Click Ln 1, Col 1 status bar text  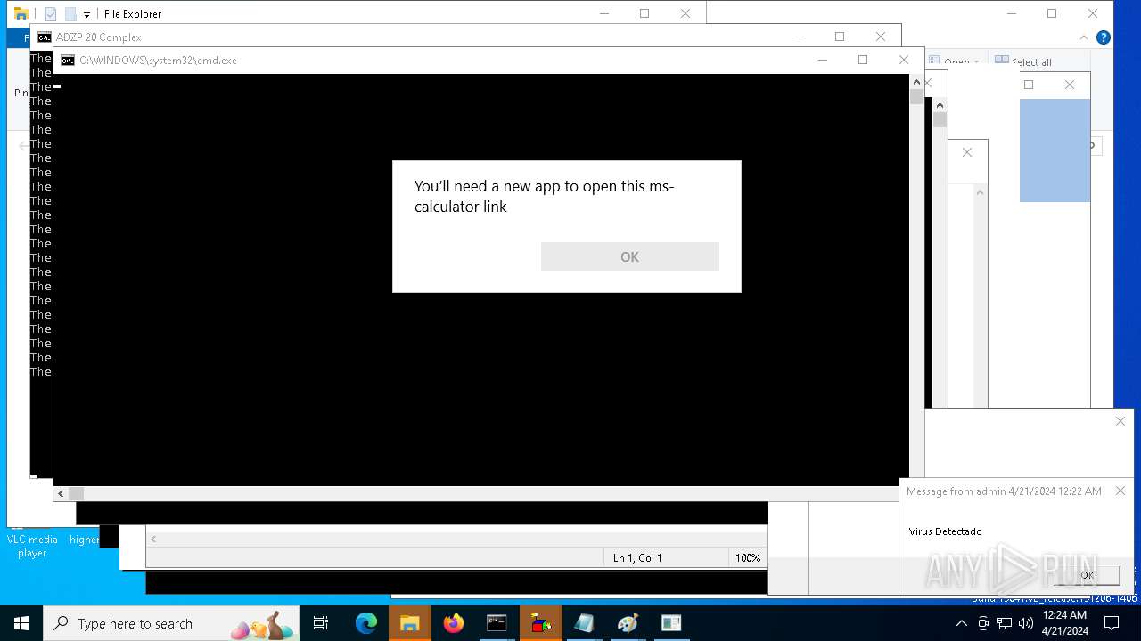(x=637, y=557)
